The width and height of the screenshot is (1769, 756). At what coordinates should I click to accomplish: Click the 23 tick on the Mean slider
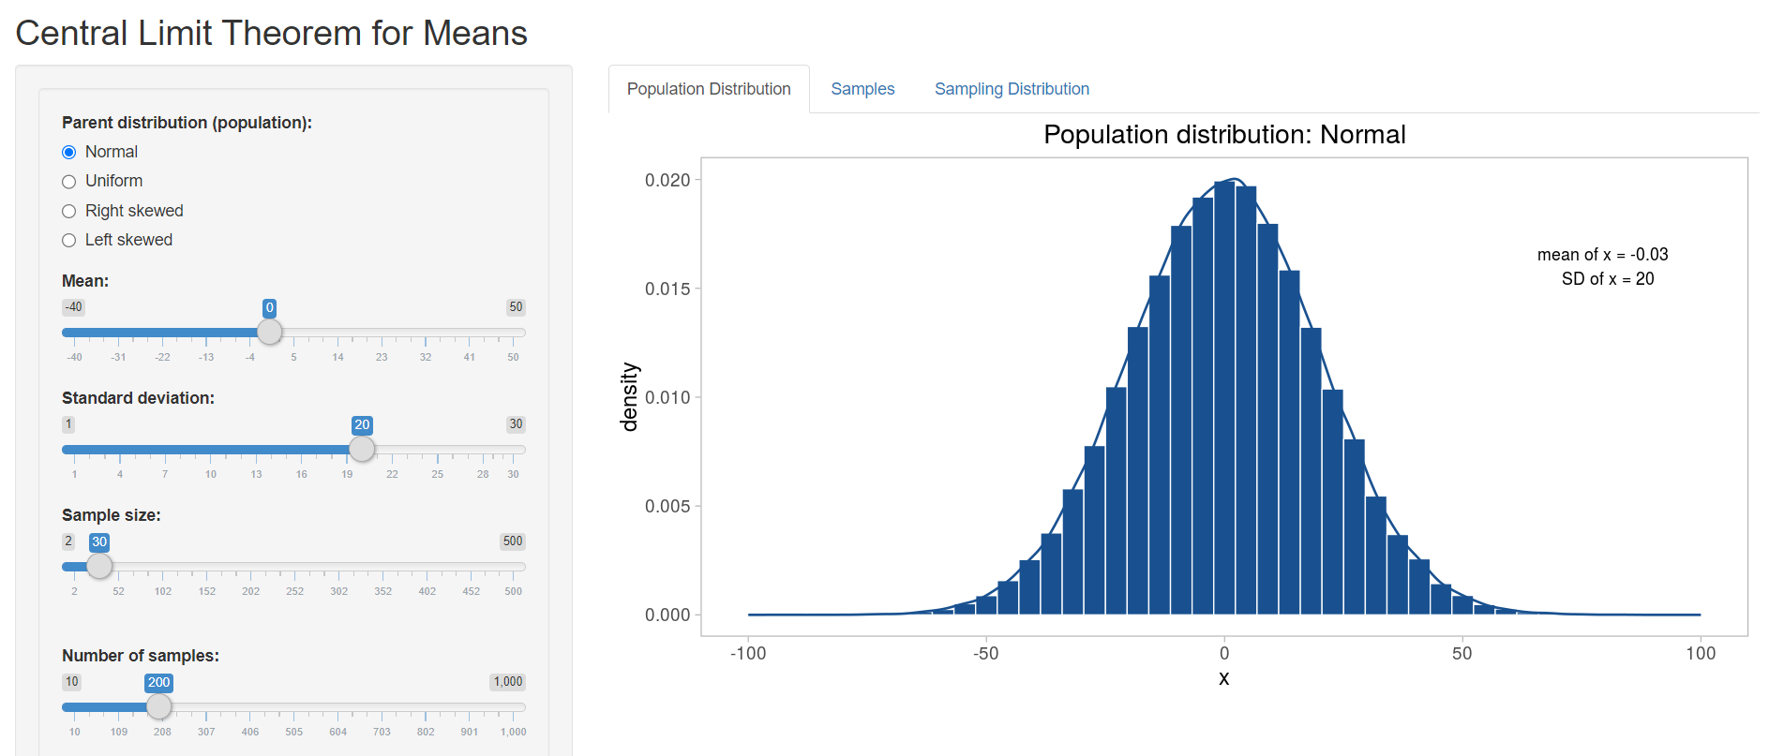(382, 357)
